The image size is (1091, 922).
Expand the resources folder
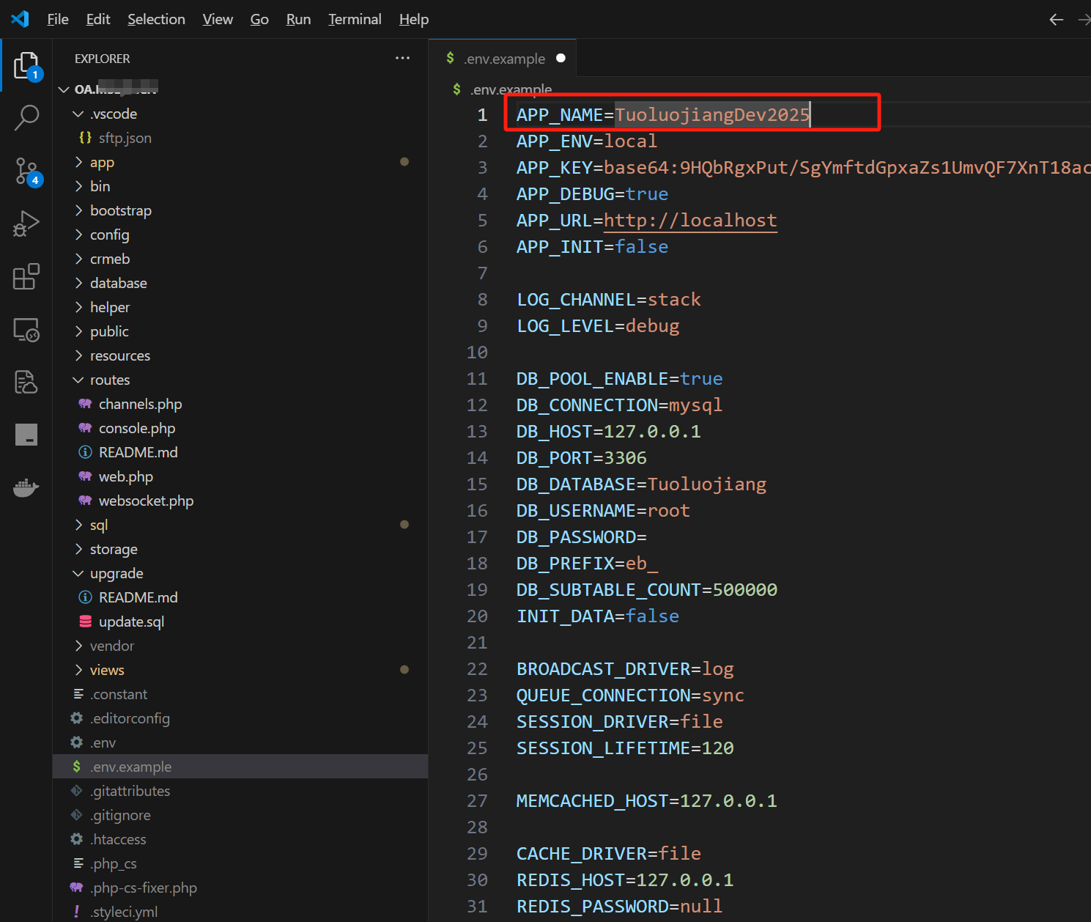tap(240, 355)
